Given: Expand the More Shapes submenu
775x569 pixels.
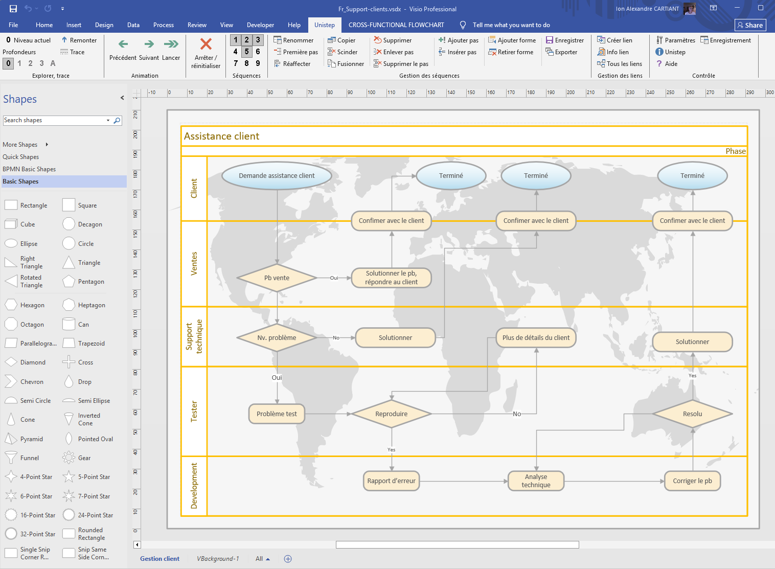Looking at the screenshot, I should coord(47,145).
